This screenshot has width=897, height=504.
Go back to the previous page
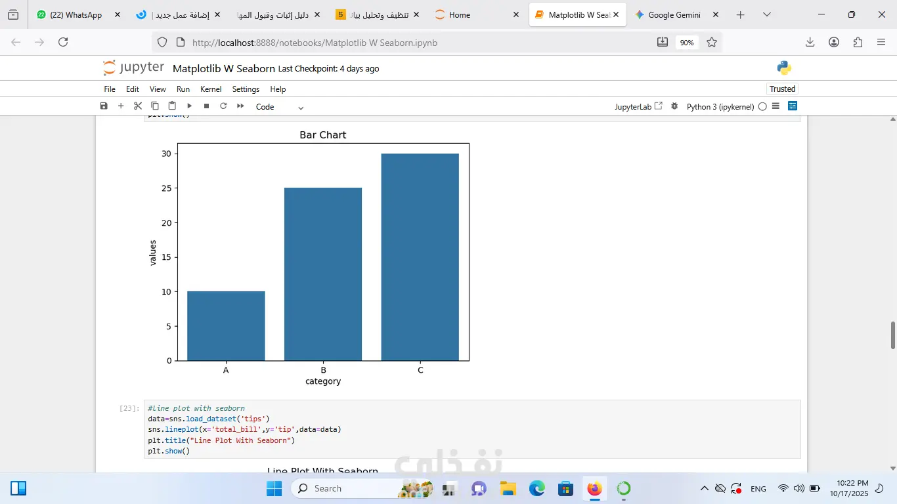16,43
